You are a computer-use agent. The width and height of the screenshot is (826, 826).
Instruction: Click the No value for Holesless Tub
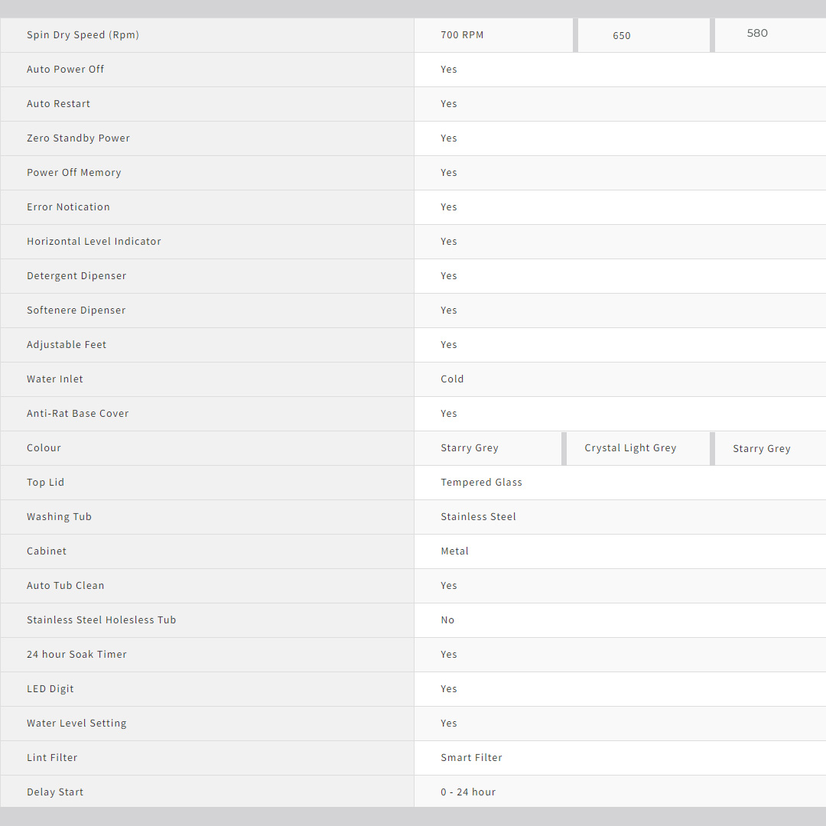tap(447, 620)
